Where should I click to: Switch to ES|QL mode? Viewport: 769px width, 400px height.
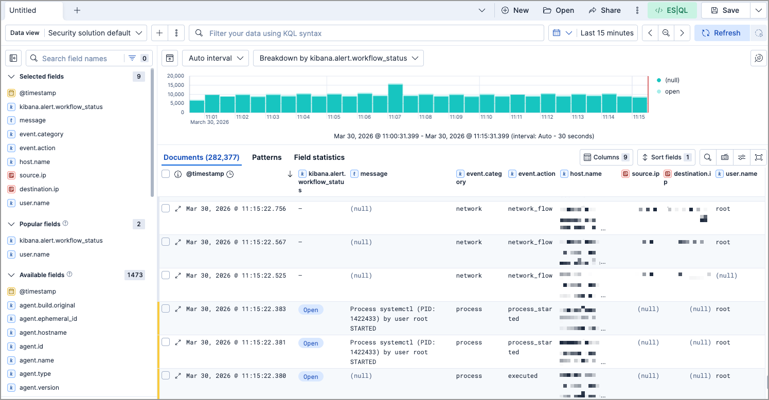(x=672, y=9)
